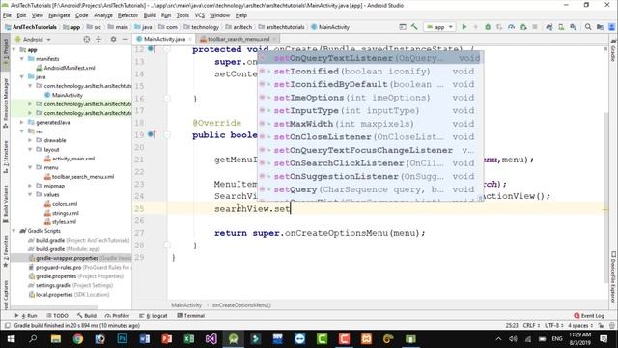Open the Build menu
The height and width of the screenshot is (348, 618).
point(150,15)
